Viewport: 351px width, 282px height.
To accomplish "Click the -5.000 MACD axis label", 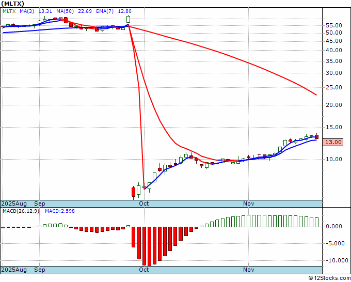I will tap(334, 243).
